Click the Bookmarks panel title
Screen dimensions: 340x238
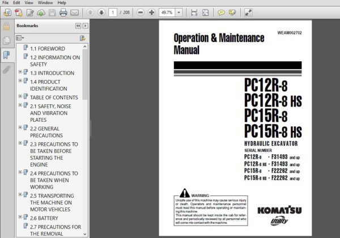27,25
